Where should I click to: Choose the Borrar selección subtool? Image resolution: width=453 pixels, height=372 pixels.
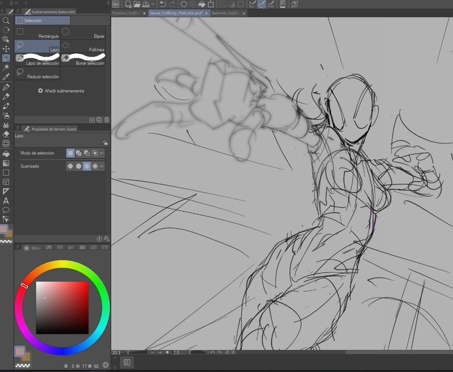coord(83,60)
